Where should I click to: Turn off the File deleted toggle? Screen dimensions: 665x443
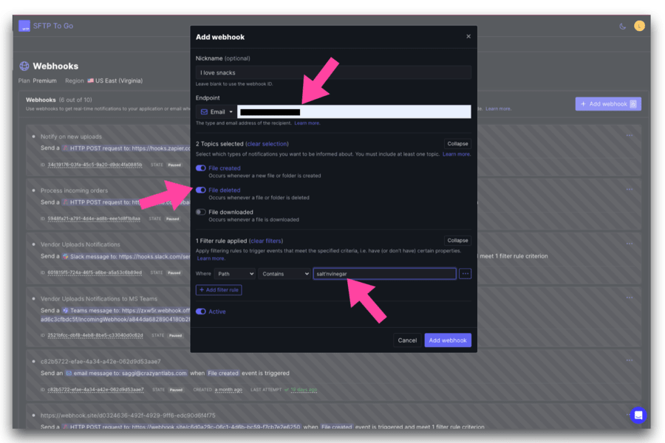point(199,190)
